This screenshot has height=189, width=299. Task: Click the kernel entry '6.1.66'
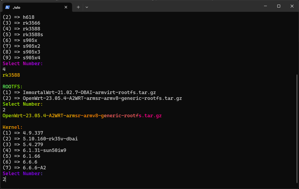click(x=21, y=156)
